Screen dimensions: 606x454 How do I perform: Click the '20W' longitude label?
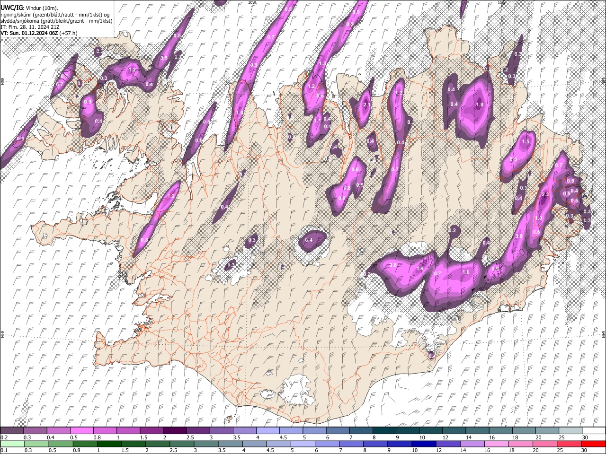[x=252, y=2]
